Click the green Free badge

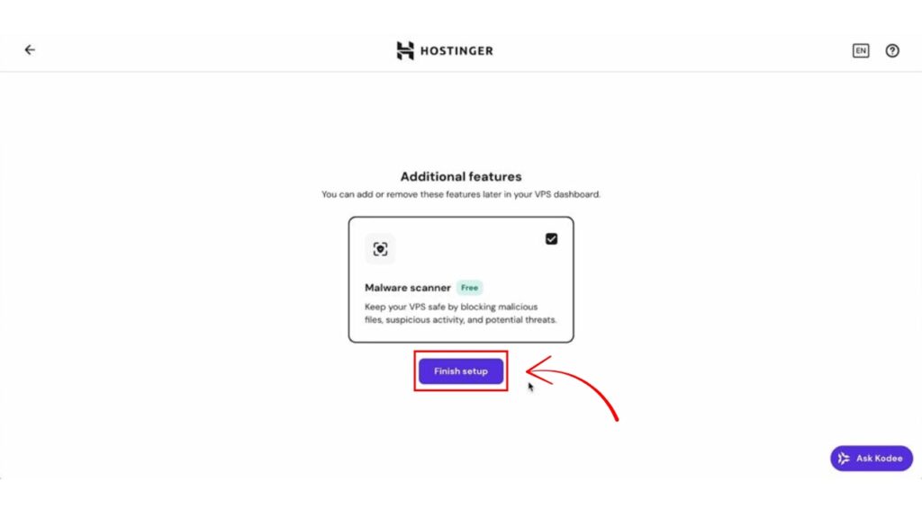click(469, 288)
